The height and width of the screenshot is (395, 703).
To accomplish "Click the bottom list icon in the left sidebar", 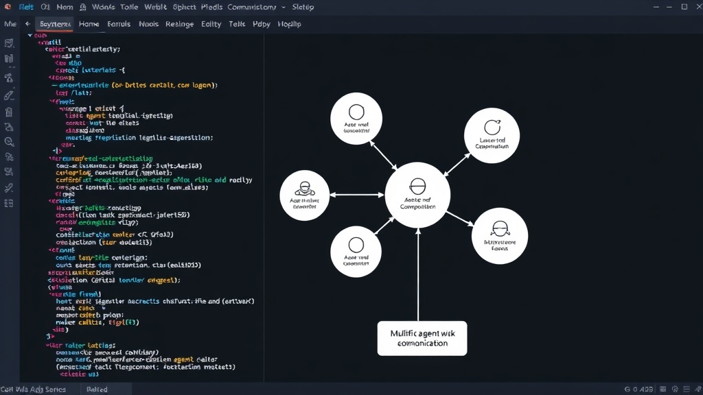I will (9, 204).
